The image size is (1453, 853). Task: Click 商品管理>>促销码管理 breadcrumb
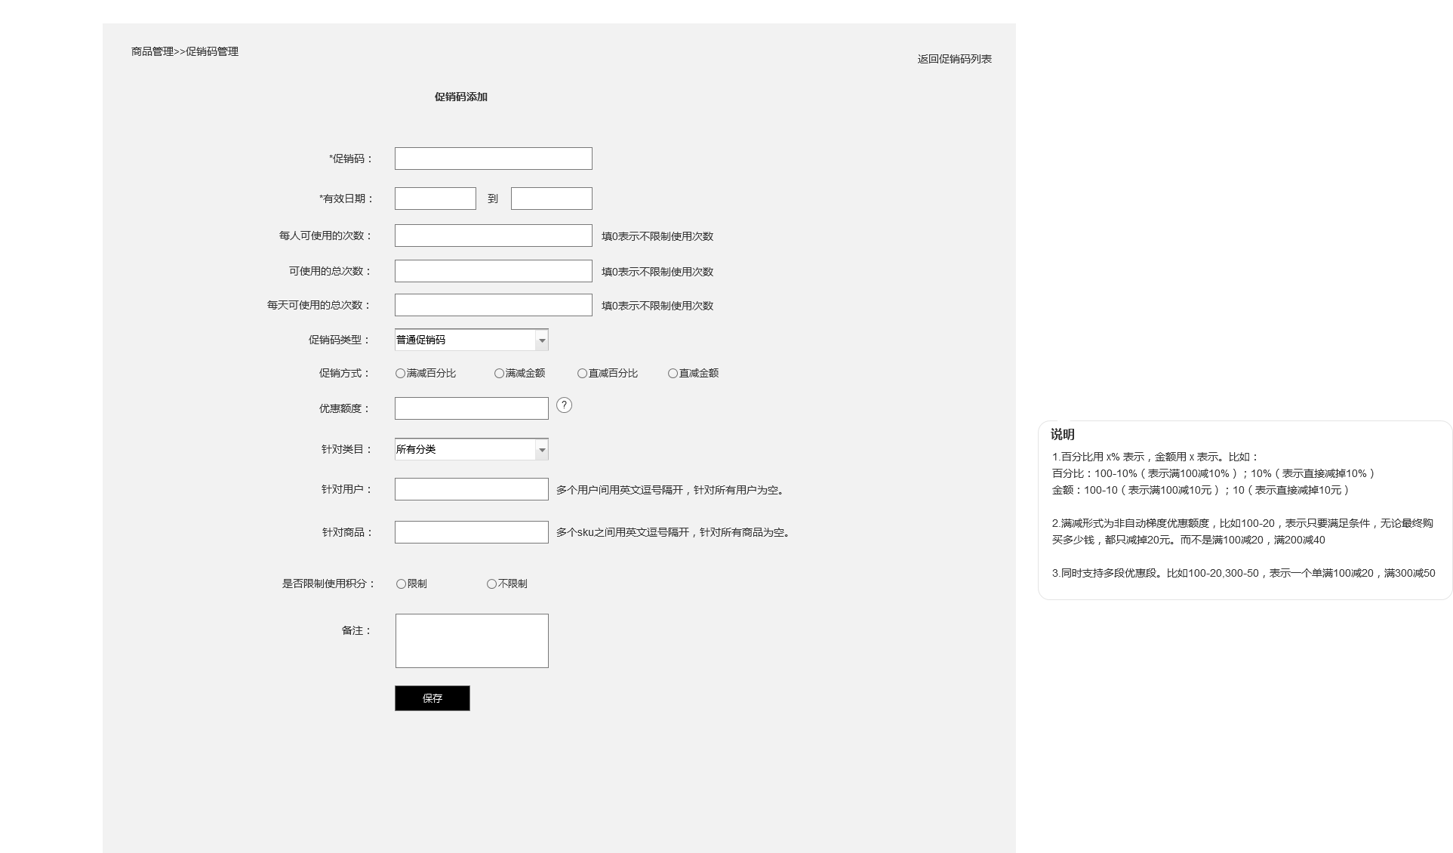pos(185,51)
